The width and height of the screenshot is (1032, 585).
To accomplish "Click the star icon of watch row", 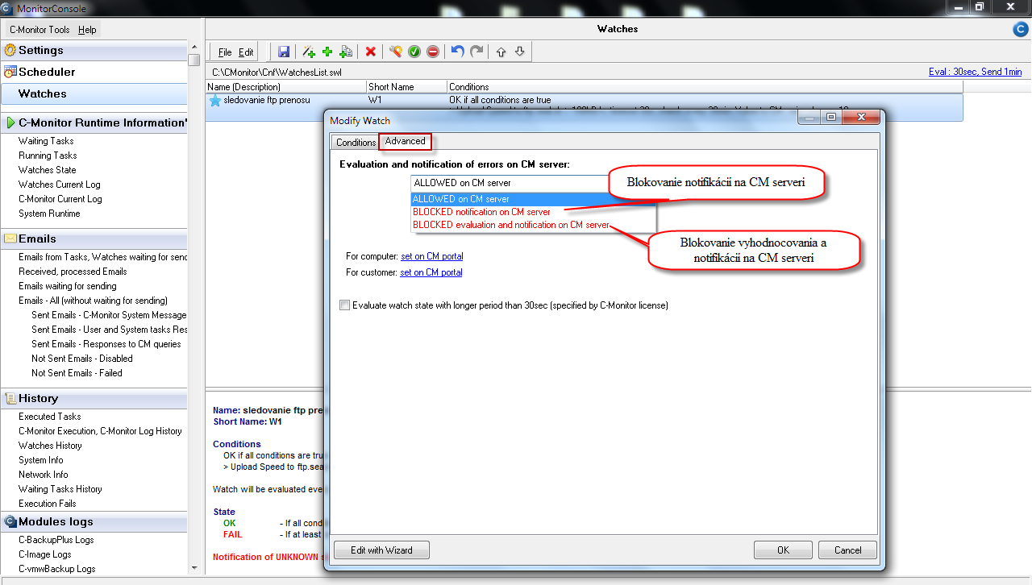I will tap(215, 101).
